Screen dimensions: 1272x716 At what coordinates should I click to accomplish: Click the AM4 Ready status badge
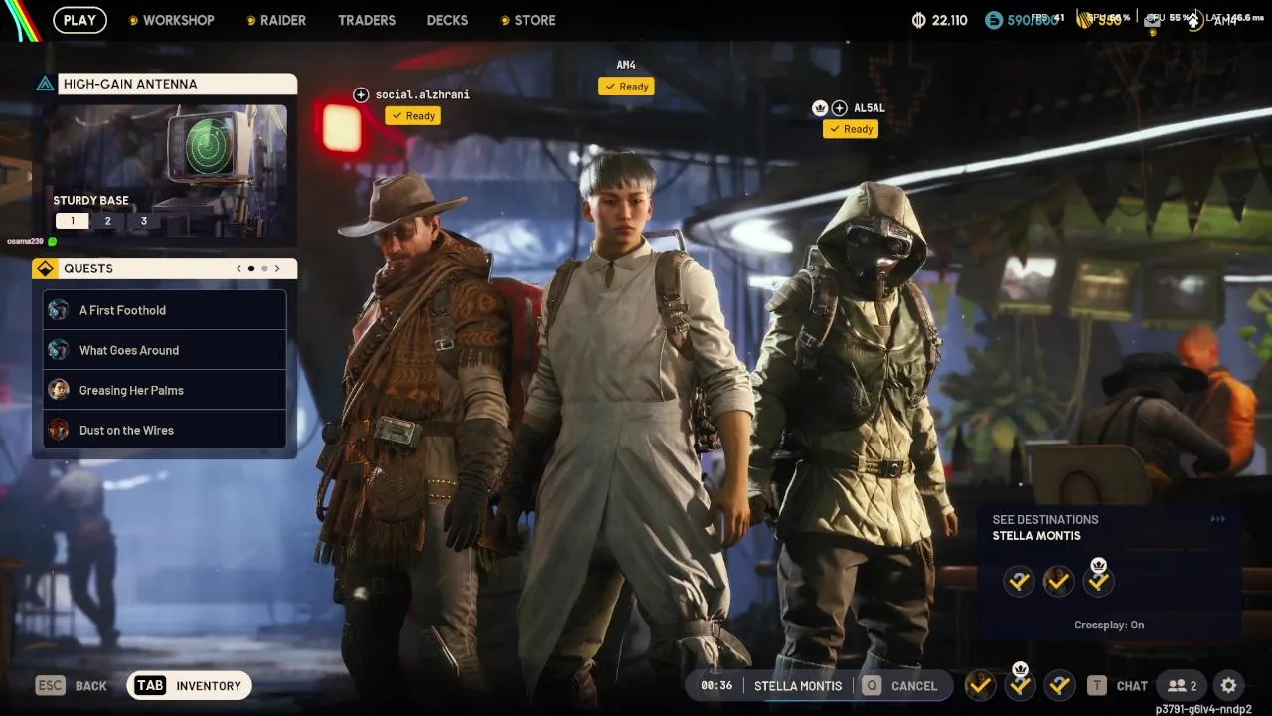click(626, 87)
